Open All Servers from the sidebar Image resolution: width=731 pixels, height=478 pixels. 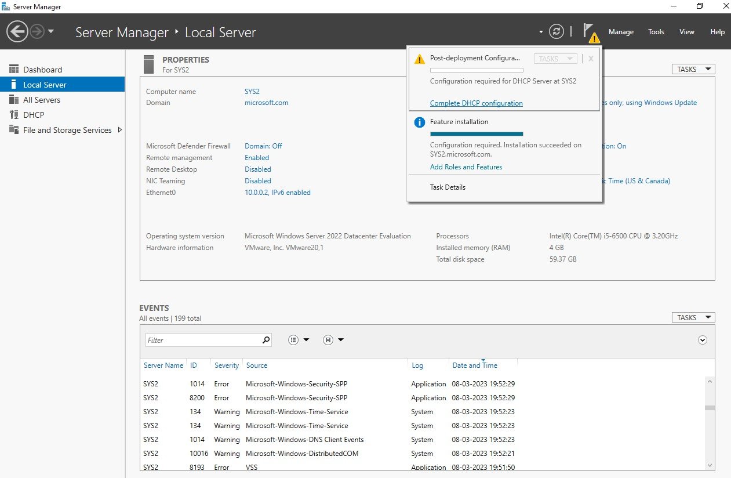(42, 100)
